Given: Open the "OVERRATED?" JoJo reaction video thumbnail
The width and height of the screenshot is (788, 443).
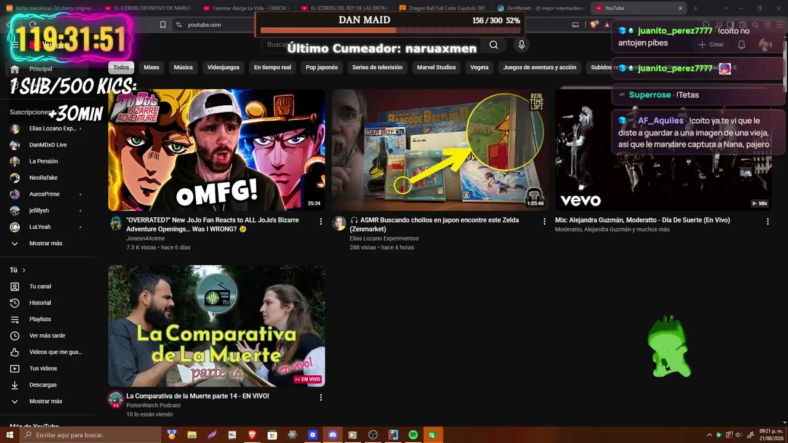Looking at the screenshot, I should pyautogui.click(x=217, y=150).
